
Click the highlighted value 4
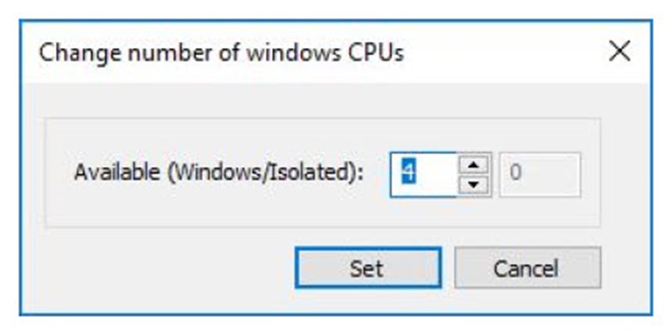coord(408,173)
